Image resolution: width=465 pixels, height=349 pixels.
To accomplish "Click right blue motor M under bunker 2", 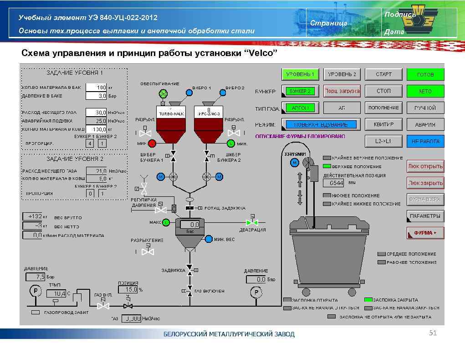I will point(219,177).
